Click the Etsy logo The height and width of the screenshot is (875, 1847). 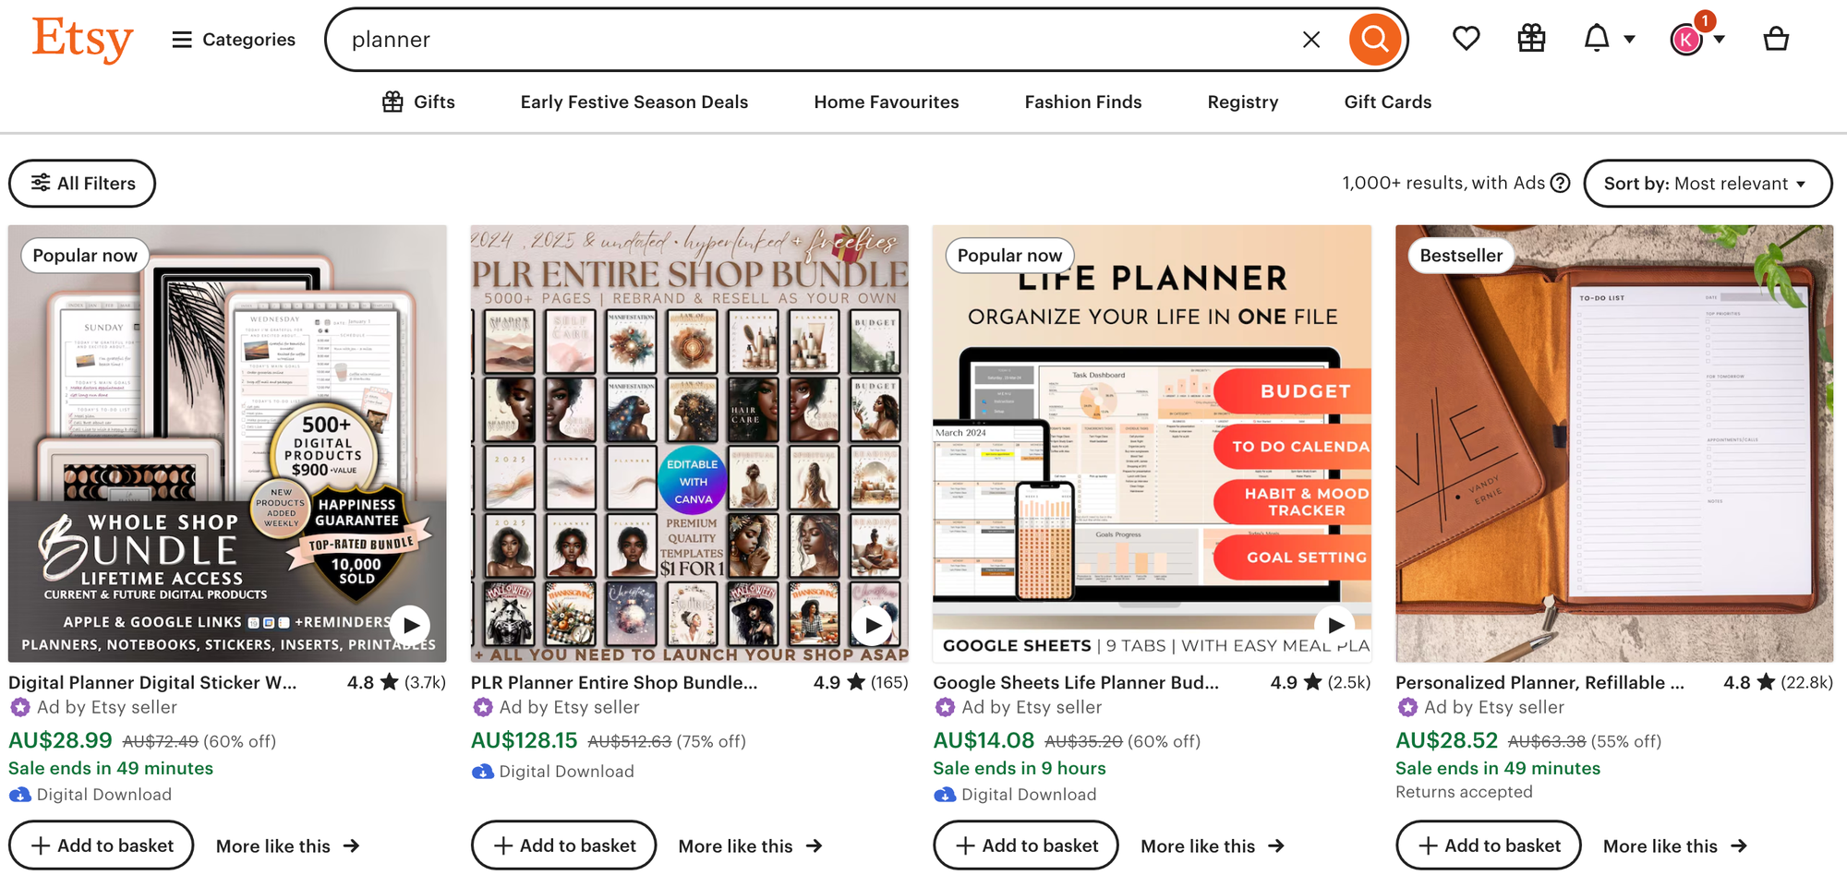click(82, 39)
